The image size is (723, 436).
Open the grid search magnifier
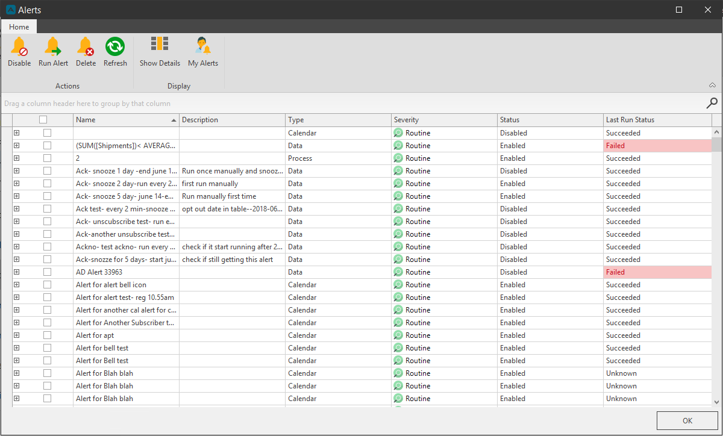(712, 103)
